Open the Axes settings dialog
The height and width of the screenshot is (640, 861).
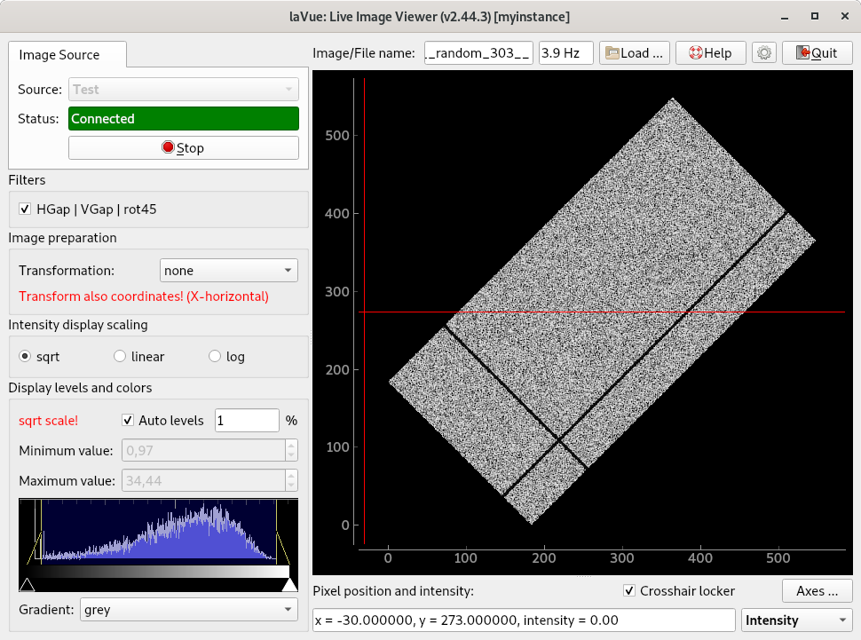coord(817,591)
